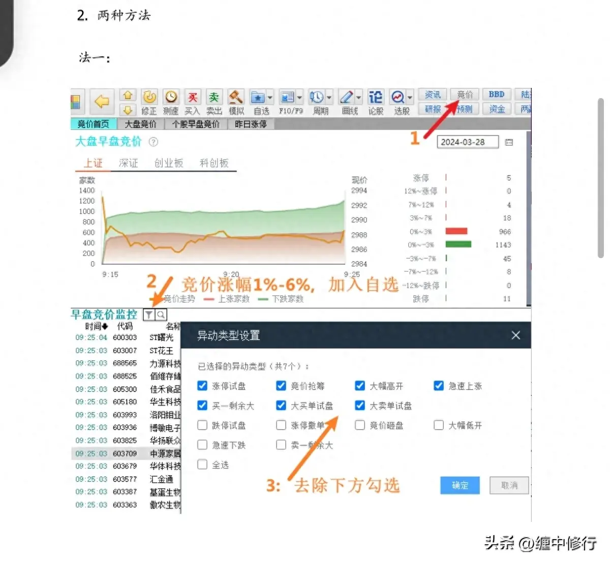
Task: Open the 自选 watchlist folder icon
Action: 258,97
